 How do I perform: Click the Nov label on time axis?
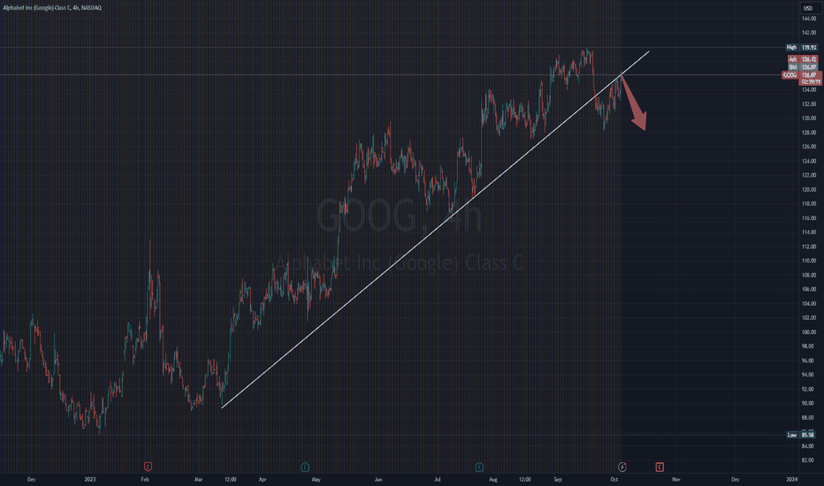[x=676, y=479]
